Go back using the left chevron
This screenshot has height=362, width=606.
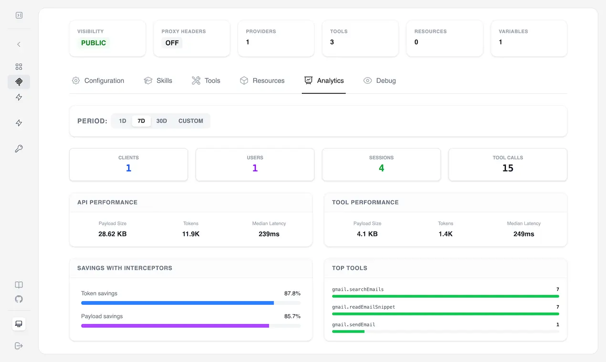click(19, 44)
